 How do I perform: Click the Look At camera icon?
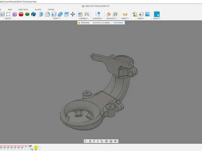pos(90,141)
